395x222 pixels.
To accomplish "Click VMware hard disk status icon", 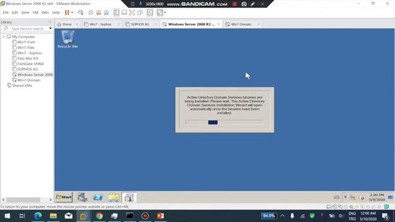I will click(329, 207).
